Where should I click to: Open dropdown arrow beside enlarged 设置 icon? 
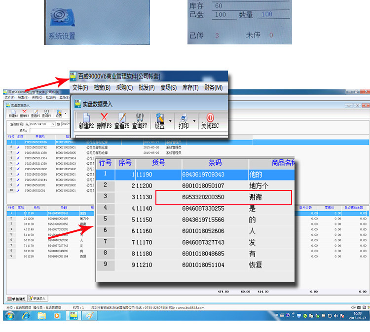[170, 121]
